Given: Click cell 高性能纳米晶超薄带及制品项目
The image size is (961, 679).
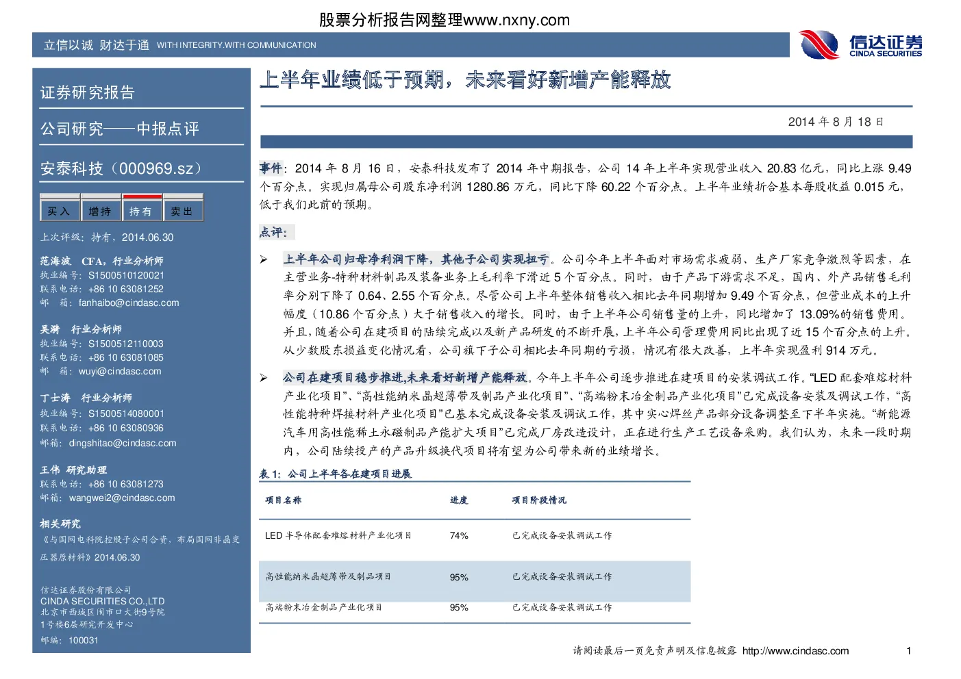Looking at the screenshot, I should point(328,576).
